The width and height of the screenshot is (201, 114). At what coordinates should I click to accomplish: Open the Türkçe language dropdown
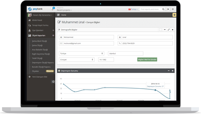pos(133,9)
